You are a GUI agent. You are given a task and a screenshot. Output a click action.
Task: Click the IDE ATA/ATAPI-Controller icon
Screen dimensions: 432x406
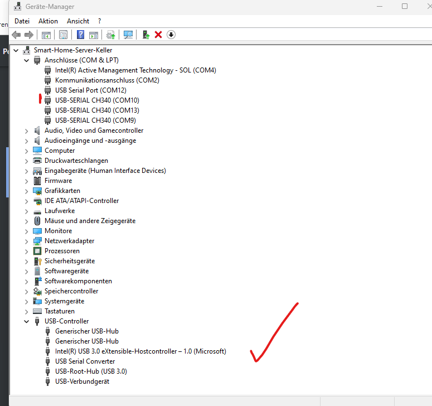[x=37, y=201]
